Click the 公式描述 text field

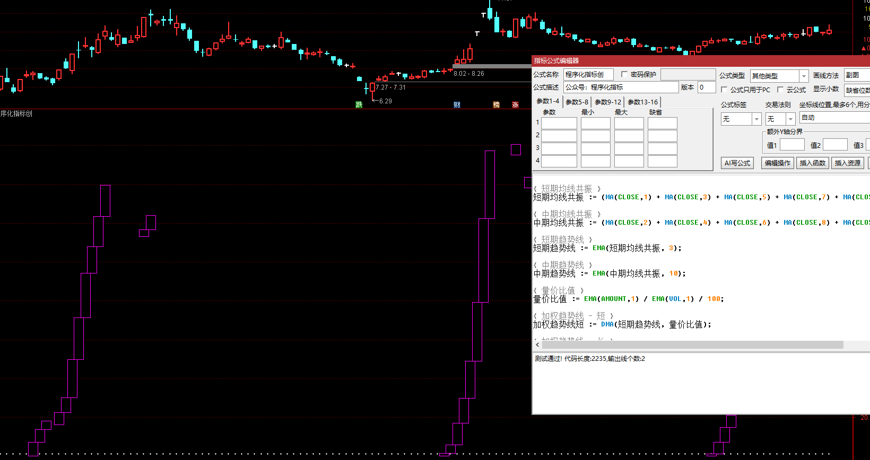pos(621,87)
